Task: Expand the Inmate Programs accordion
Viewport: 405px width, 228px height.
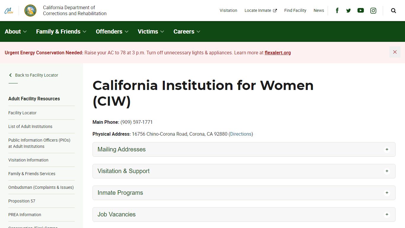Action: [244, 193]
